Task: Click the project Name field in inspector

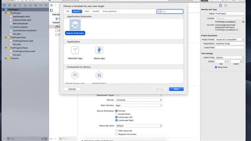Action: point(229,14)
